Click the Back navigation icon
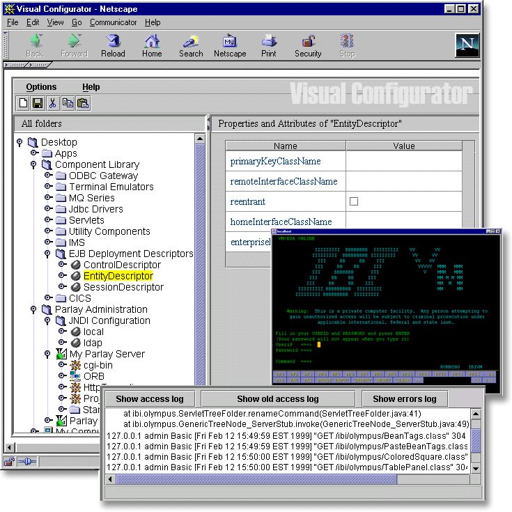 [x=35, y=42]
